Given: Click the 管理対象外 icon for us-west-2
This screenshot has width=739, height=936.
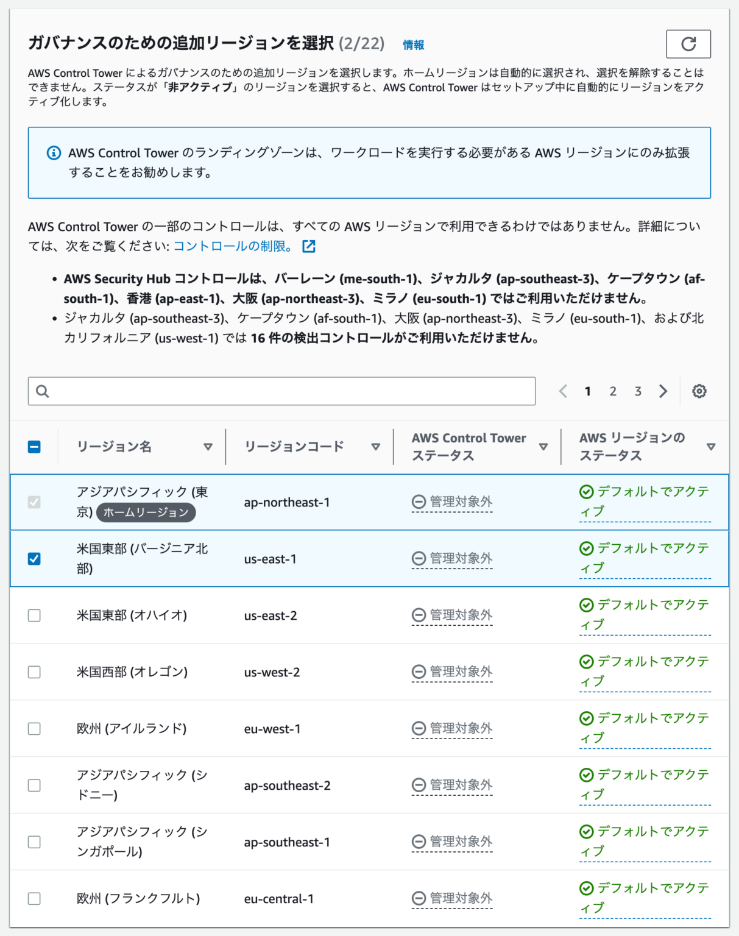Looking at the screenshot, I should click(418, 672).
